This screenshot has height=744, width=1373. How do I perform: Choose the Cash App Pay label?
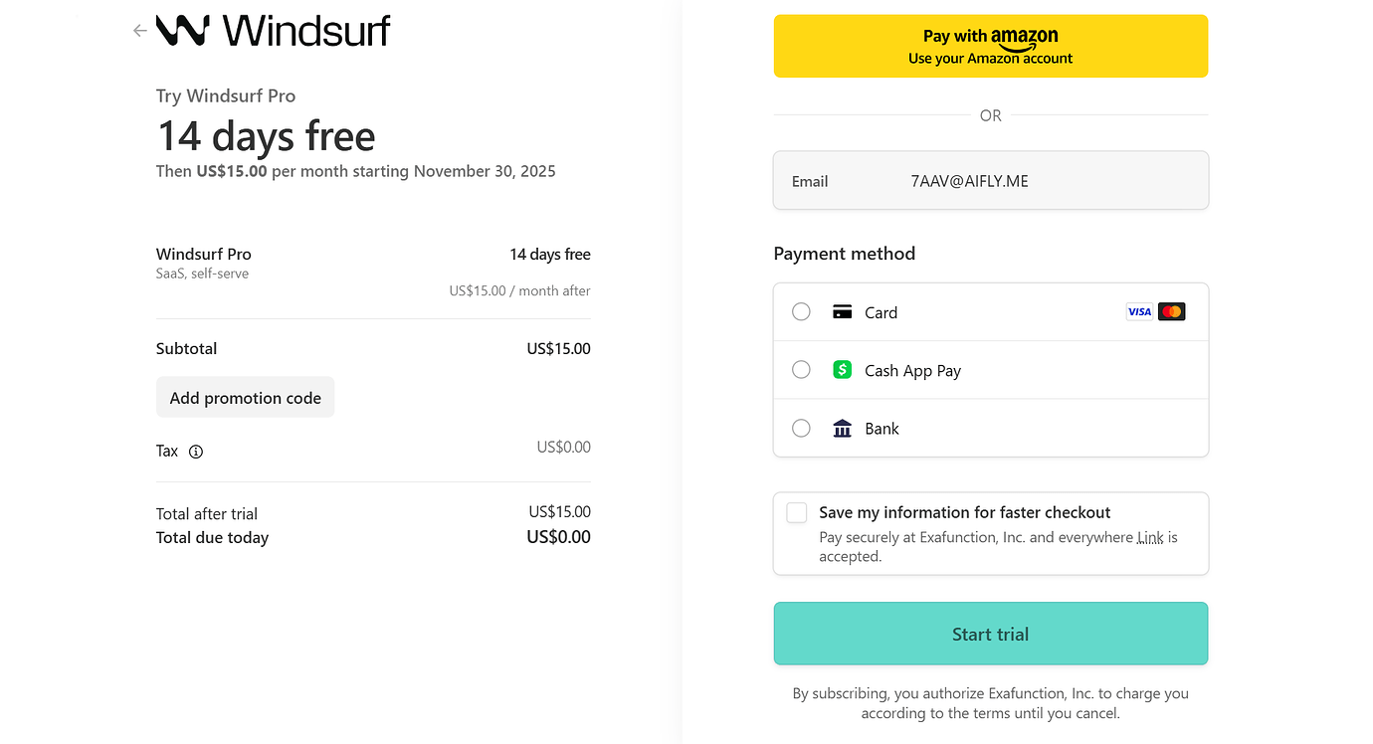click(912, 371)
